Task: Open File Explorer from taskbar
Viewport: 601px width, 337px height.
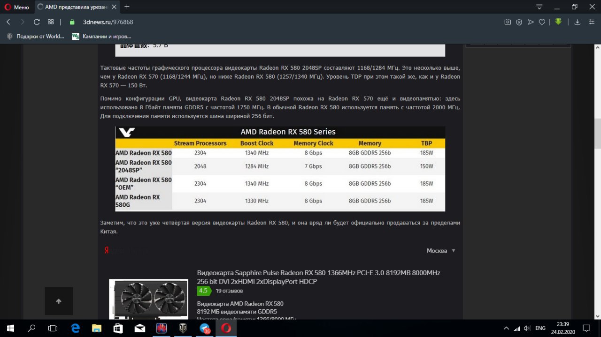Action: pos(96,328)
